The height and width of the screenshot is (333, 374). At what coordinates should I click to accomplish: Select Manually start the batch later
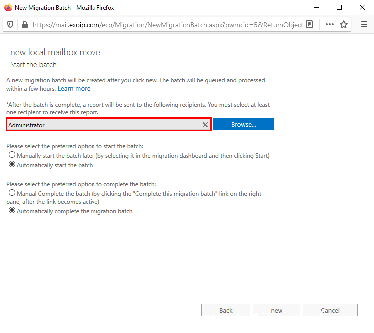point(12,155)
